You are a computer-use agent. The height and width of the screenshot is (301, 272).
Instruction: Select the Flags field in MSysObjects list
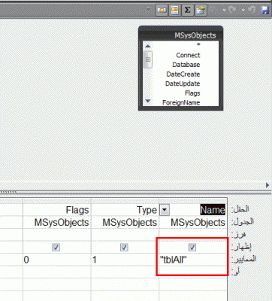point(192,93)
